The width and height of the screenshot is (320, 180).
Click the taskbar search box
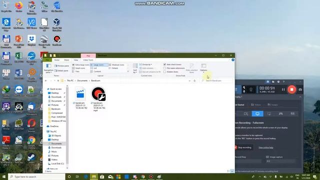36,176
